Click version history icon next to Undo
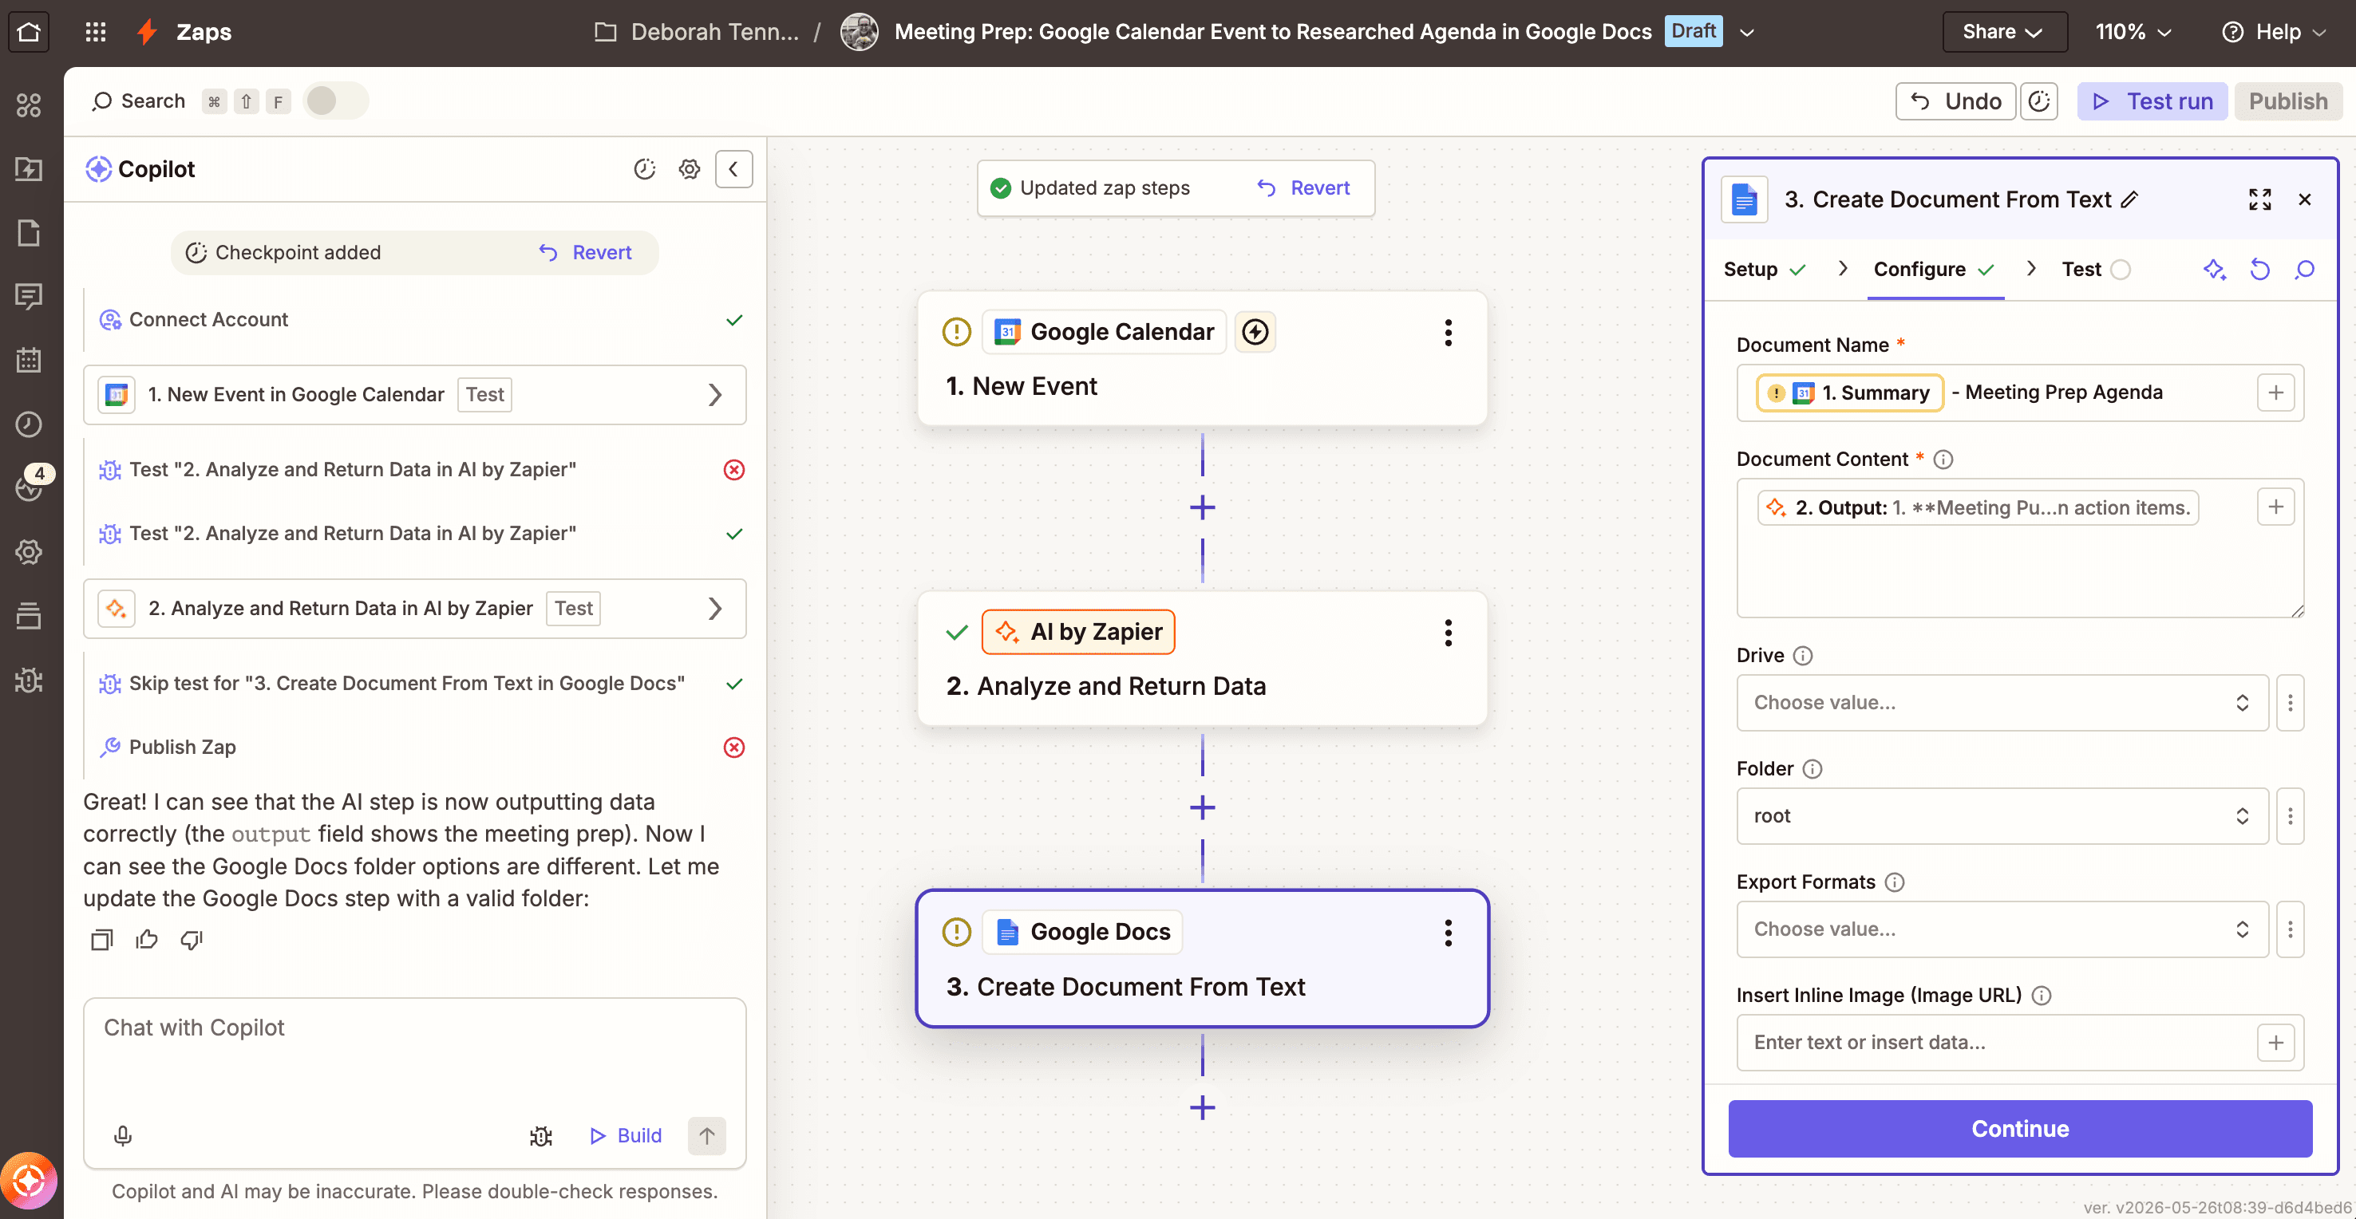 click(x=2038, y=101)
